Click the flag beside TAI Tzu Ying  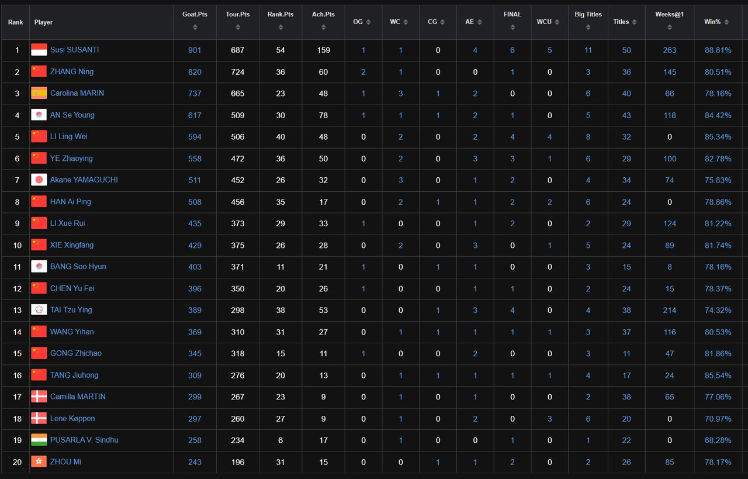tap(39, 310)
